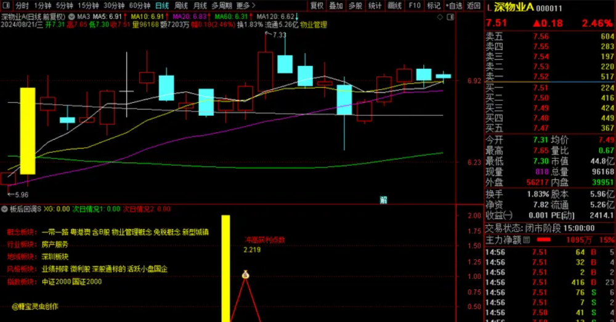The image size is (616, 322).
Task: Select the 60分钟 period tab
Action: (x=140, y=6)
